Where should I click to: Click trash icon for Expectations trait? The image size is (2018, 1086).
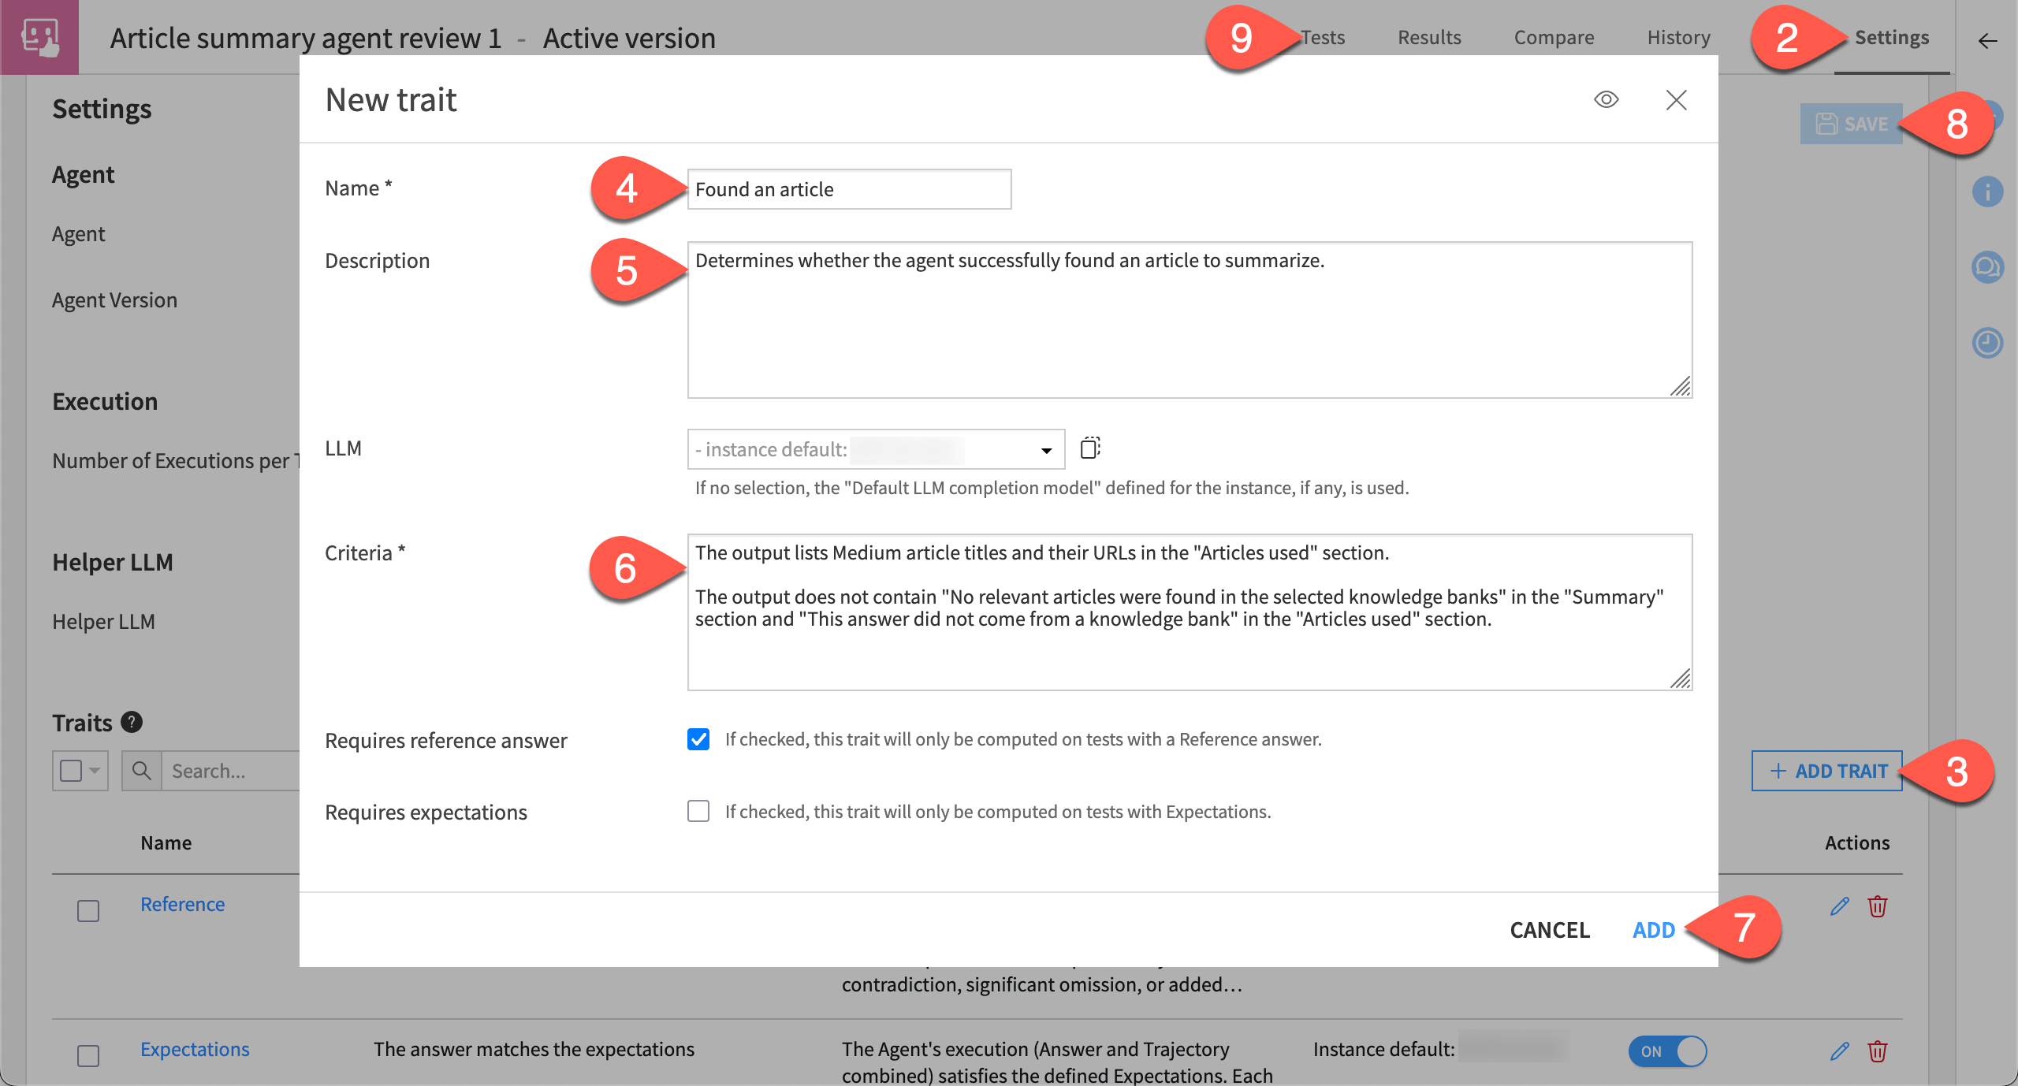pos(1877,1051)
